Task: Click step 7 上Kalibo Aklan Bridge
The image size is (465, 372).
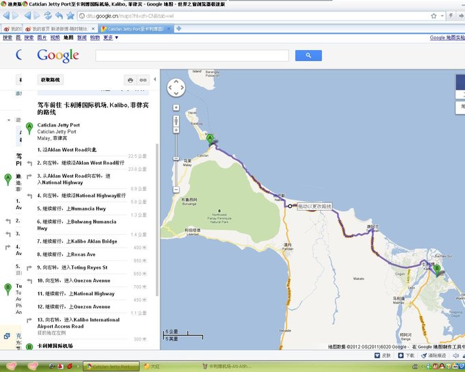Action: click(x=77, y=241)
